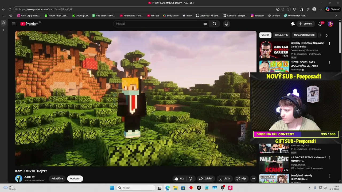Open browser settings and more ellipsis
Screen dimensions: 342x192
point(321,9)
